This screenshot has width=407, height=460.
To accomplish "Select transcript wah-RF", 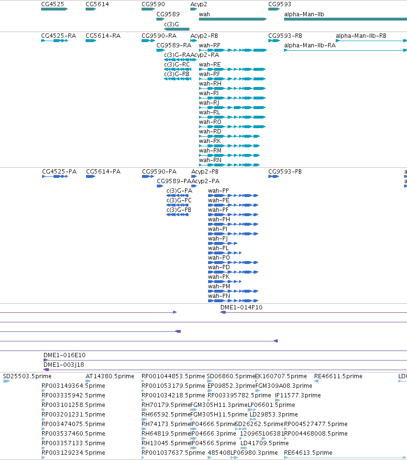I will (232, 79).
